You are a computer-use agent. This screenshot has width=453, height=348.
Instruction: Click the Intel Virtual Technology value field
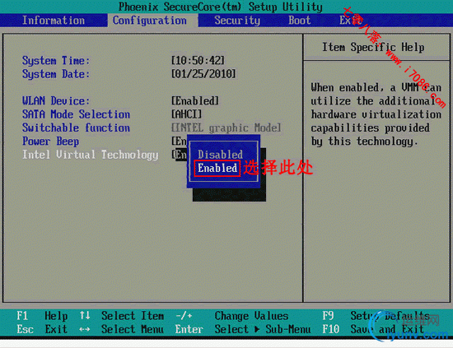pos(179,155)
